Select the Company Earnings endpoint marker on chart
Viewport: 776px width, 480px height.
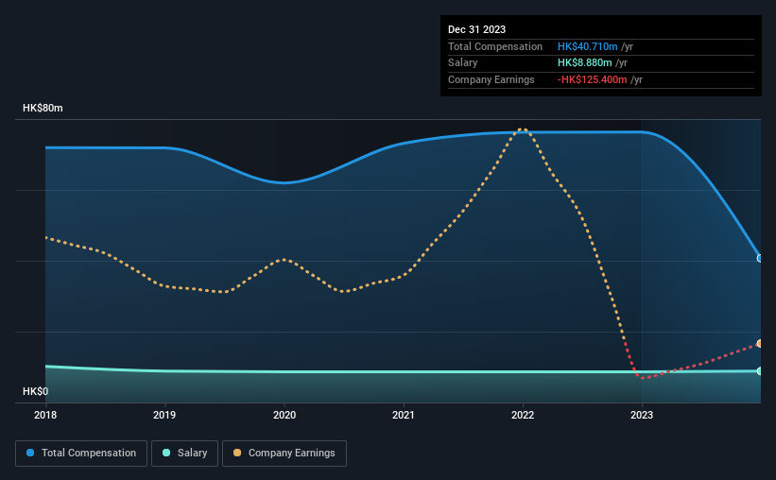click(760, 343)
